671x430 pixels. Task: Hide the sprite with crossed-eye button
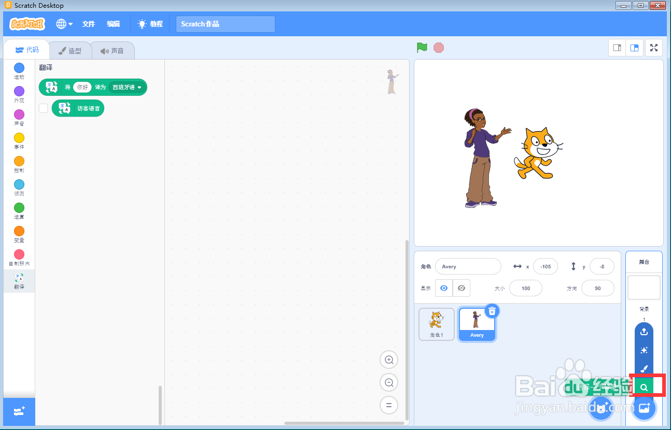[x=462, y=288]
